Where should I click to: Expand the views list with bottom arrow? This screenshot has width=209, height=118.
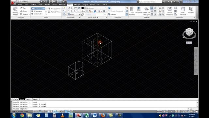click(46, 14)
